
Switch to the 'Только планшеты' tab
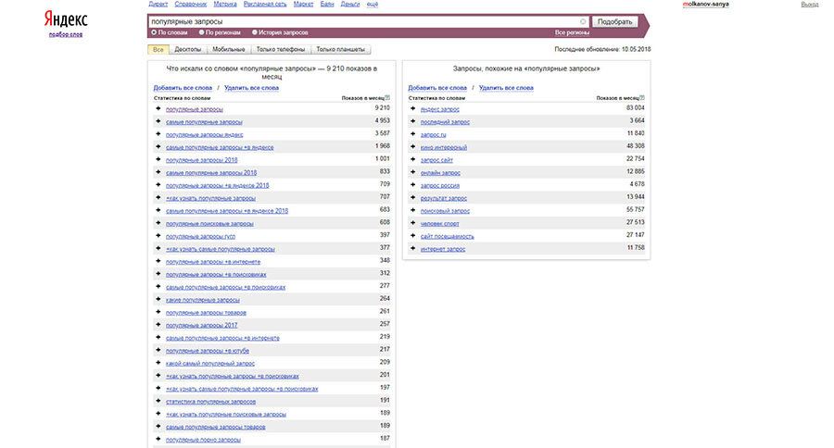340,49
